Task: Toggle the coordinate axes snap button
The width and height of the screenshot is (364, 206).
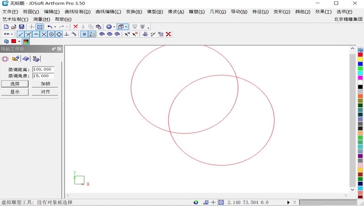Action: click(92, 34)
